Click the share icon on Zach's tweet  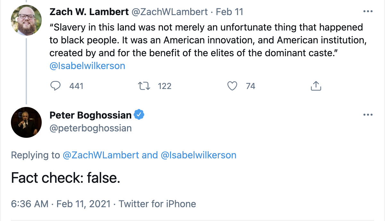(316, 86)
